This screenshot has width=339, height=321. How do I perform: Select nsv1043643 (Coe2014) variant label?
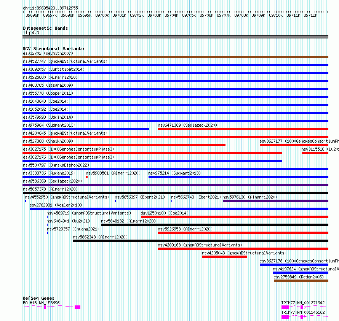pos(46,101)
